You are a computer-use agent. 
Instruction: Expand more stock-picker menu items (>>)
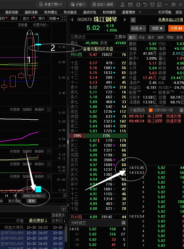140,12
